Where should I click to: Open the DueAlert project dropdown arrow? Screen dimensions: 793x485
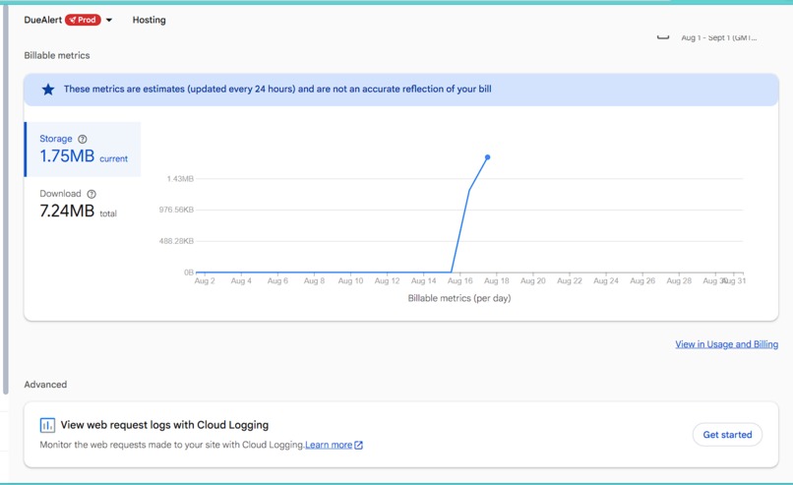click(x=109, y=21)
